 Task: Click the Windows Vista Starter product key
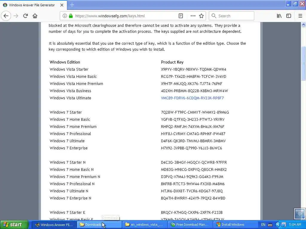coord(194,69)
